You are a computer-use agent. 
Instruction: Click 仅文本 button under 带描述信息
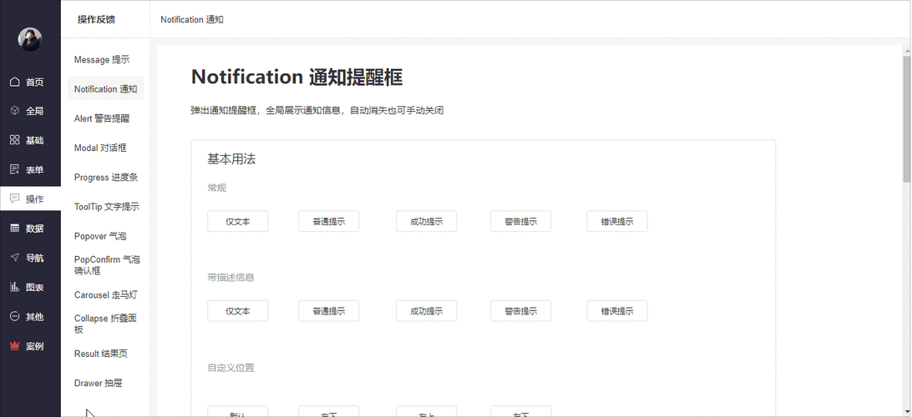(x=238, y=311)
